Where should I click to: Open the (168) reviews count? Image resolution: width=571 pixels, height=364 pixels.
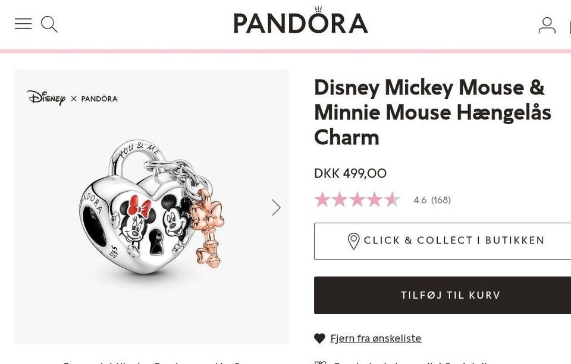(x=441, y=200)
